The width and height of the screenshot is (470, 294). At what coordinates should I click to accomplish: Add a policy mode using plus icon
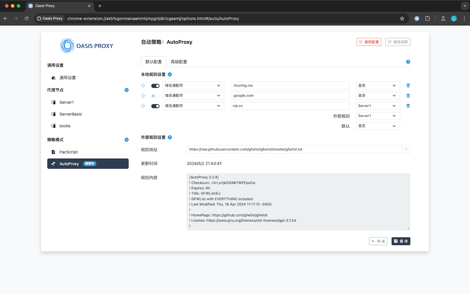click(x=126, y=140)
